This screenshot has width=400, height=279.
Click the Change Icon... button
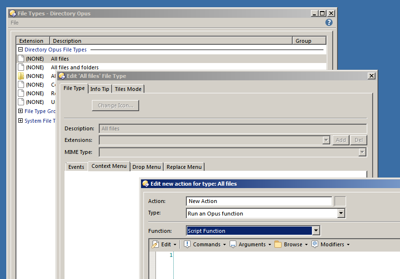tap(116, 105)
